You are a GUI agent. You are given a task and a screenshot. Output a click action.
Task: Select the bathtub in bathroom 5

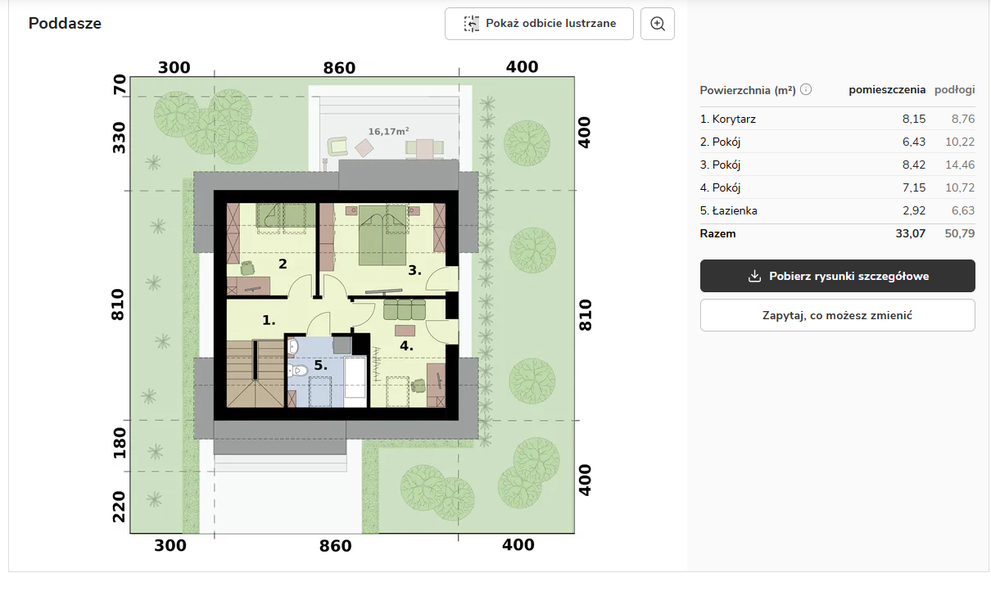[x=355, y=381]
